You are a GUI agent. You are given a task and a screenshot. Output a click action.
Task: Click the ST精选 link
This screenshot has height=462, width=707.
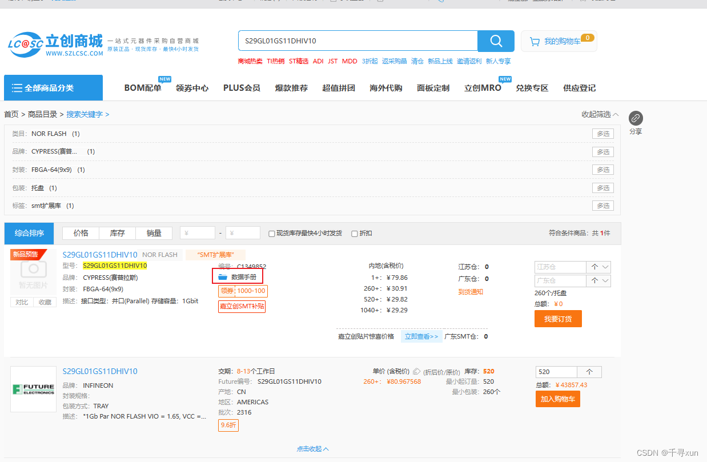(299, 61)
